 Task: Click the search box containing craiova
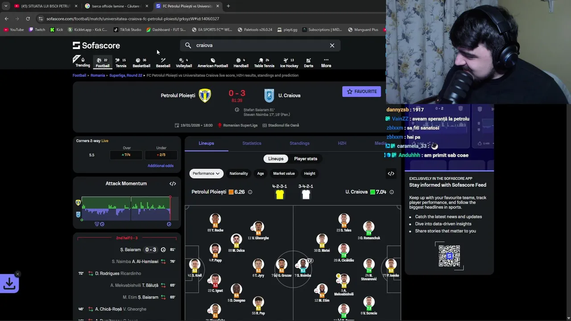coord(260,45)
